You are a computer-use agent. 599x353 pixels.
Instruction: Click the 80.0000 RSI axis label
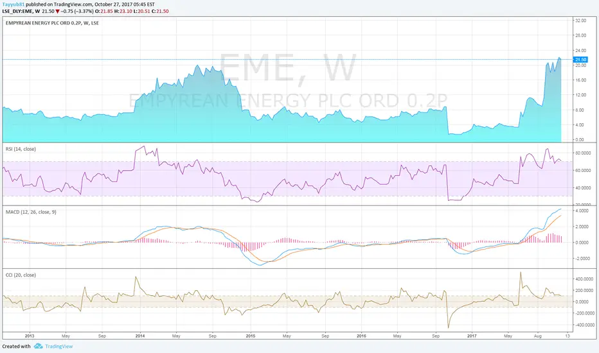click(583, 153)
